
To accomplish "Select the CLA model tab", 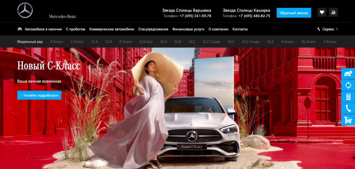I will pyautogui.click(x=95, y=42).
